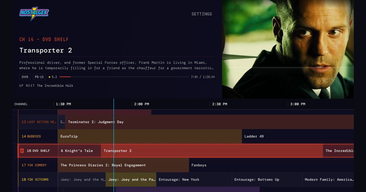The image size is (366, 192).
Task: Click the CH 16 - DVD SHELF label
Action: pyautogui.click(x=44, y=39)
